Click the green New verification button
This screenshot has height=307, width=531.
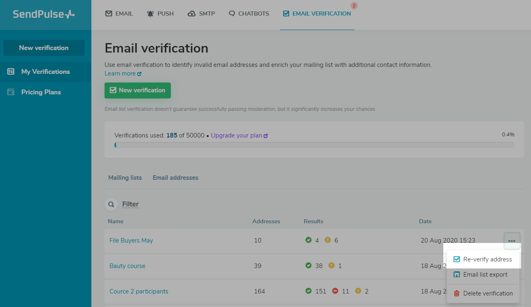click(137, 90)
